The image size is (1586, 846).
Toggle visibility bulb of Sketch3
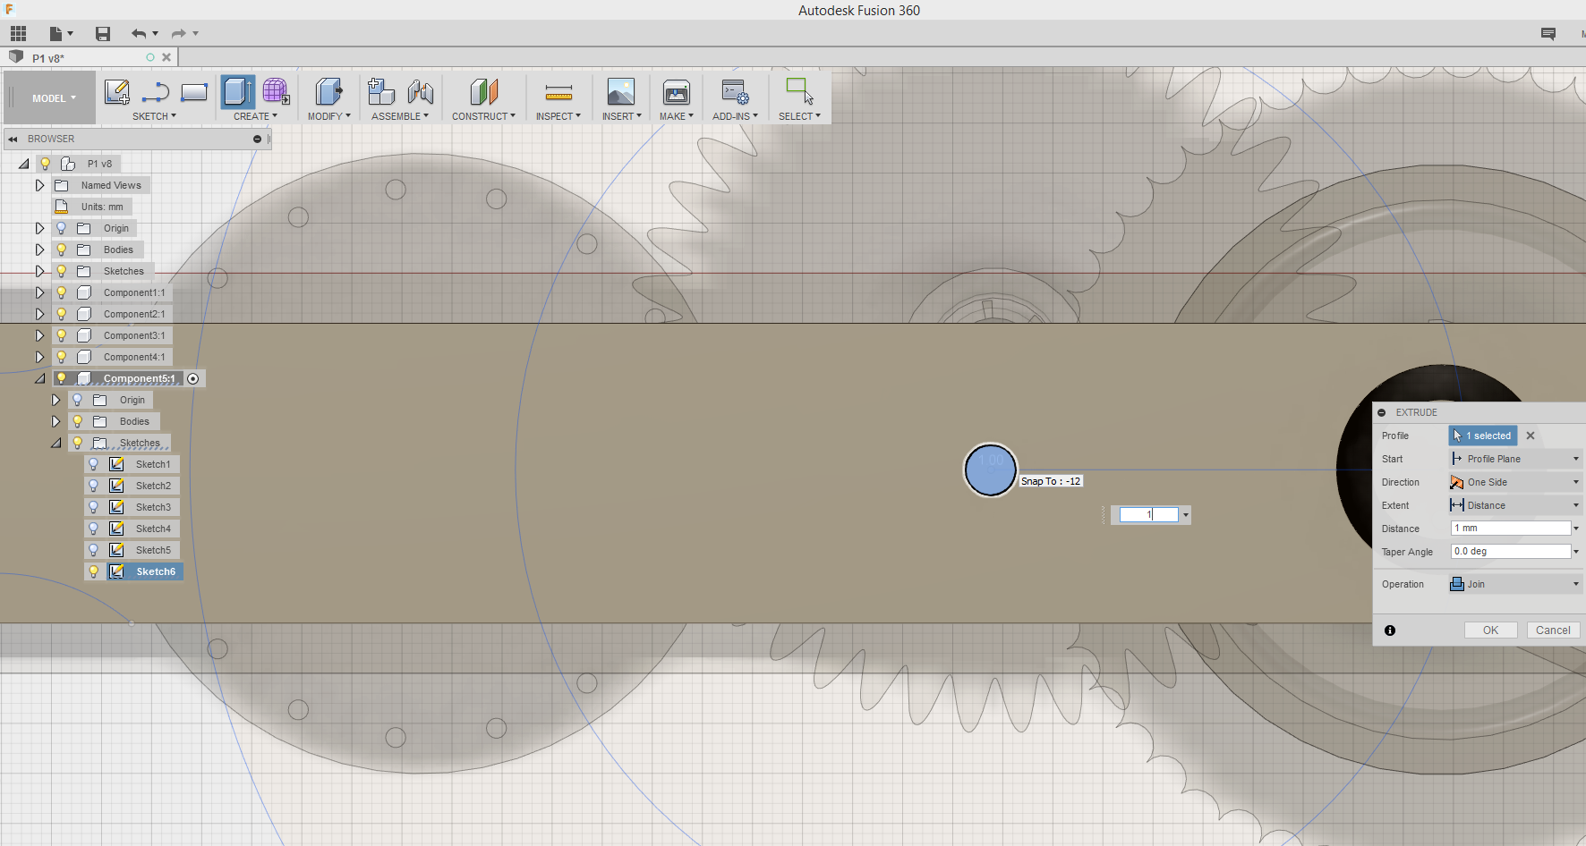94,507
